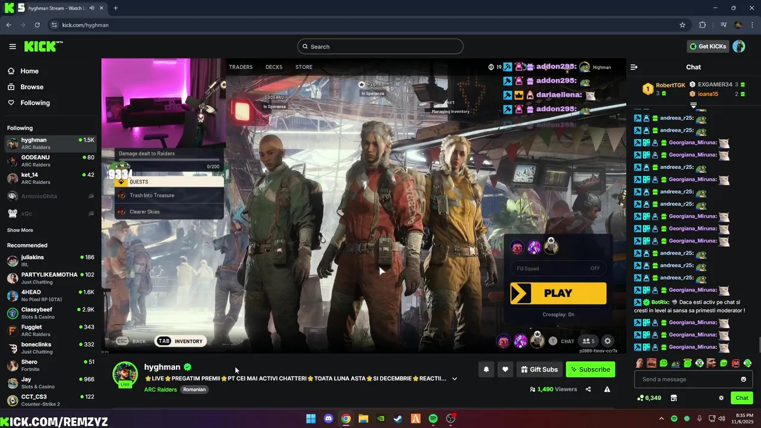This screenshot has width=761, height=428.
Task: Open the hyghman channel name link
Action: [x=162, y=367]
